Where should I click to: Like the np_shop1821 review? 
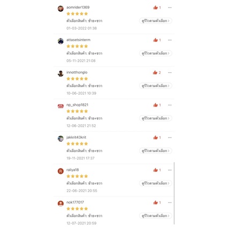pyautogui.click(x=156, y=105)
